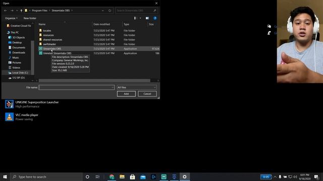The width and height of the screenshot is (323, 181).
Task: Click the forward navigation arrow in Open dialog
Action: (x=12, y=11)
